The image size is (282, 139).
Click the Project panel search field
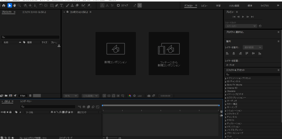(x=30, y=37)
